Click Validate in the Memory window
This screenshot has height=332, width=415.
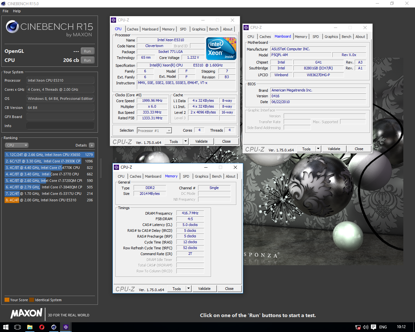[x=204, y=289]
